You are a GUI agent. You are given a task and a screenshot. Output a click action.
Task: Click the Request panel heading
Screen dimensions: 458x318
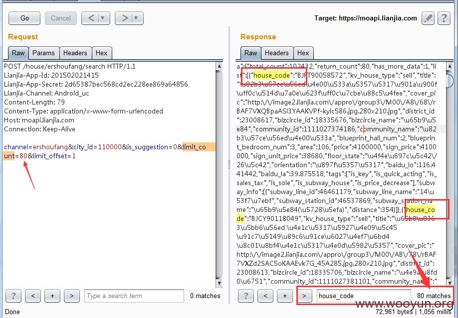23,37
